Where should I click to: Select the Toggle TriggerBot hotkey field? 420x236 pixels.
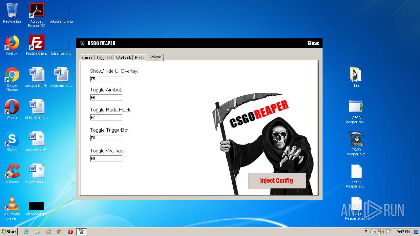106,138
